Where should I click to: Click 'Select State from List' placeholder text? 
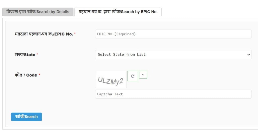122,54
